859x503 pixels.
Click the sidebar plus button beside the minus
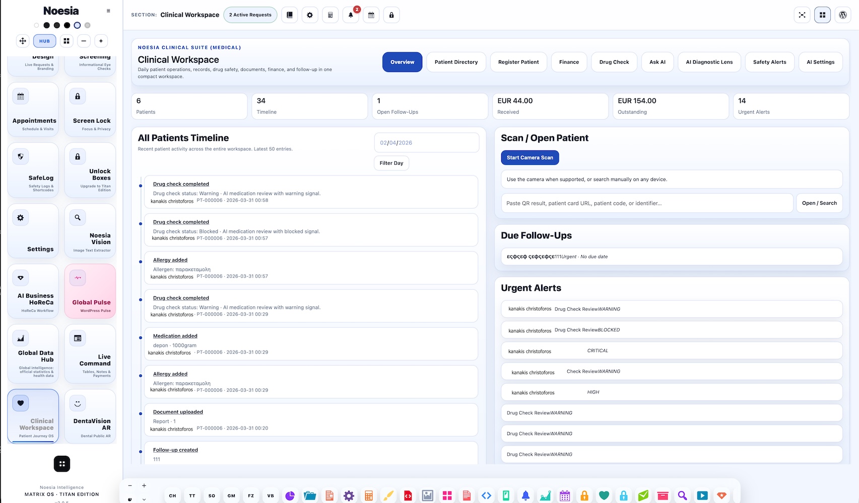point(101,41)
